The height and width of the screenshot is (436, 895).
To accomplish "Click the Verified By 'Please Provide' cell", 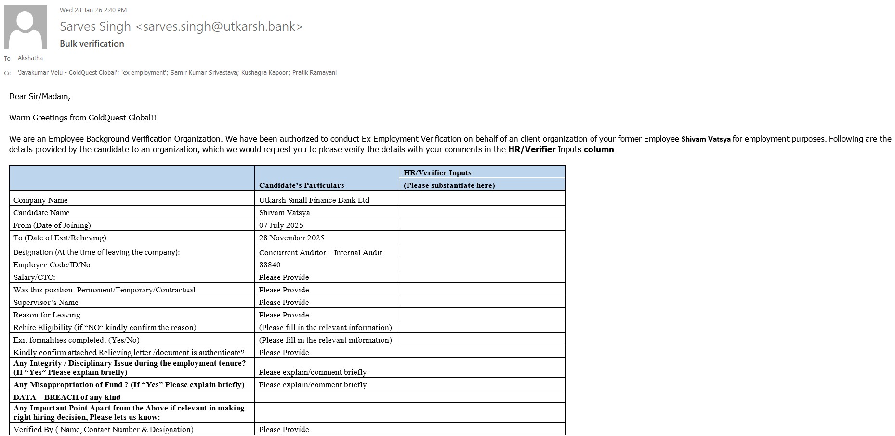I will click(x=284, y=430).
